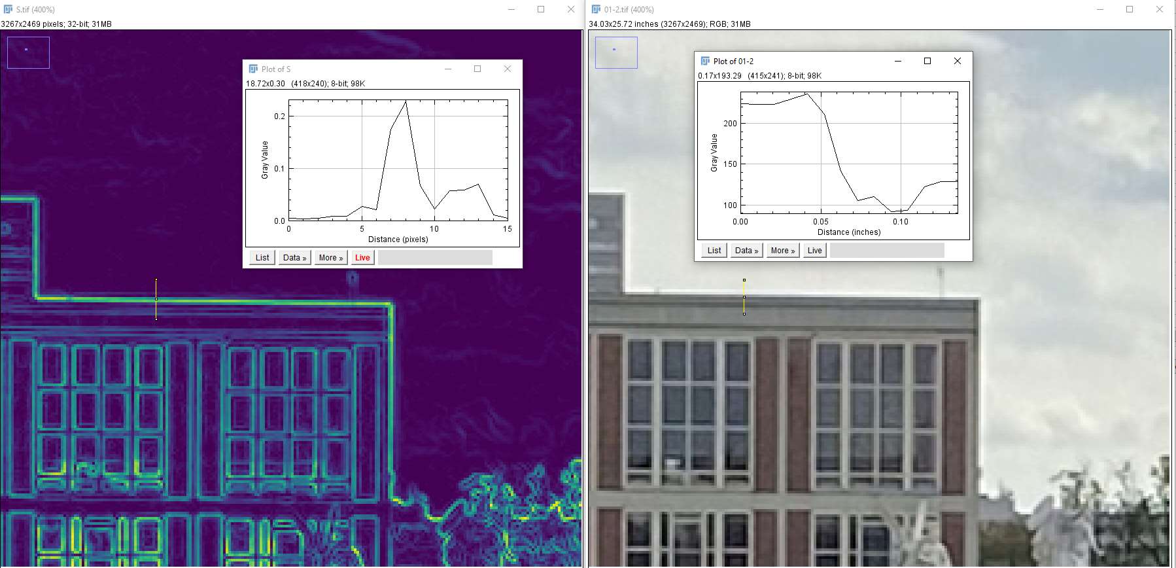
Task: Click the top handle of line selection in 01-2.tif
Action: [744, 280]
